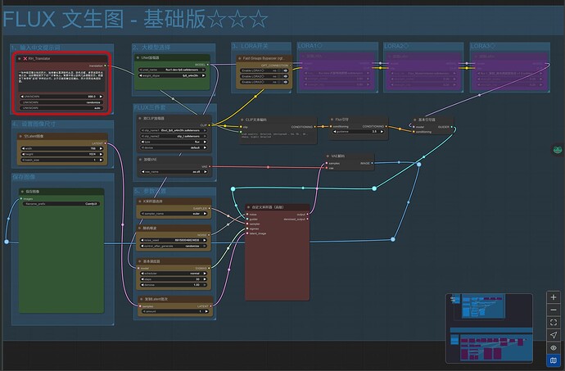The width and height of the screenshot is (565, 371).
Task: Select the navigation arrow mode icon
Action: 553,335
